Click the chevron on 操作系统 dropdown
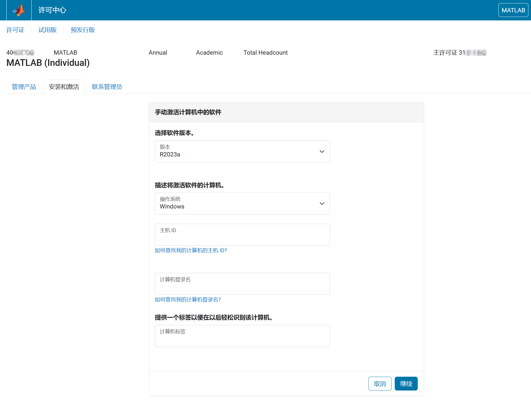Viewport: 531px width, 400px height. [x=322, y=204]
